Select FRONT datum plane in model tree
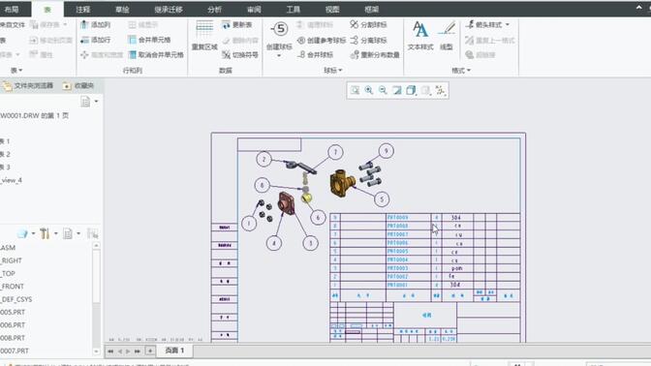 coord(12,287)
